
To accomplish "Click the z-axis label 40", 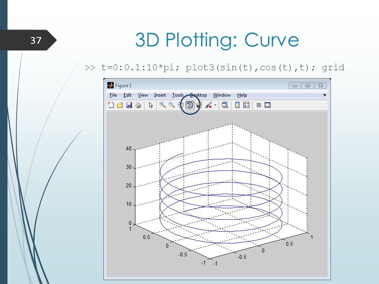I will (x=129, y=149).
